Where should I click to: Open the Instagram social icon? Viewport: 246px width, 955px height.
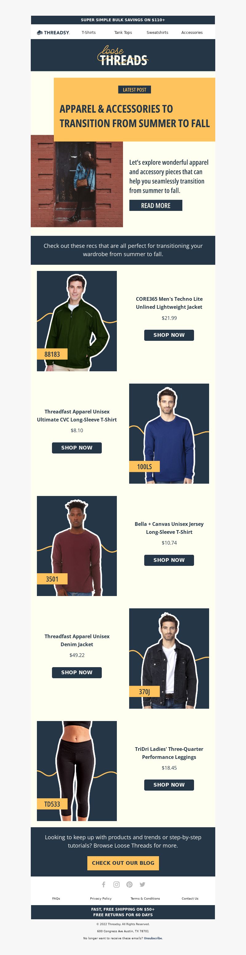click(116, 884)
